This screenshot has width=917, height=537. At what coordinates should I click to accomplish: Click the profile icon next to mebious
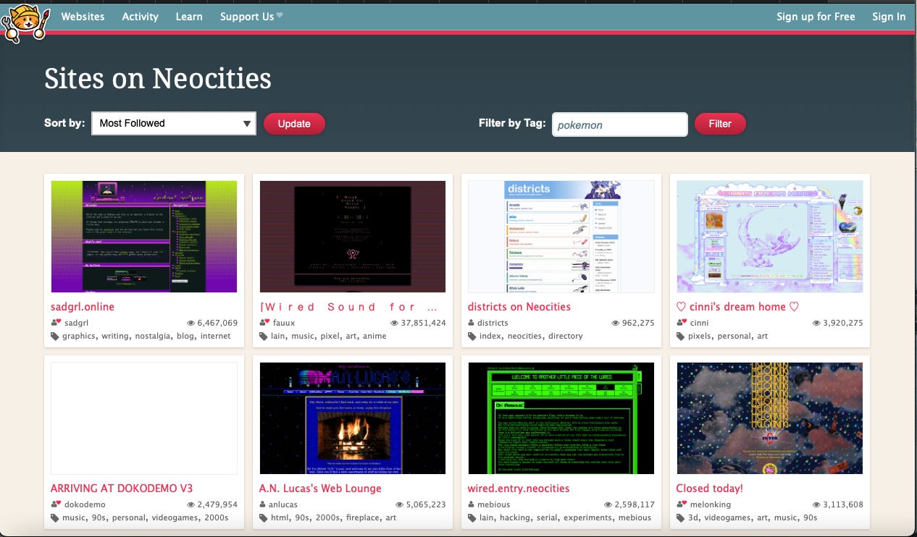pos(472,504)
